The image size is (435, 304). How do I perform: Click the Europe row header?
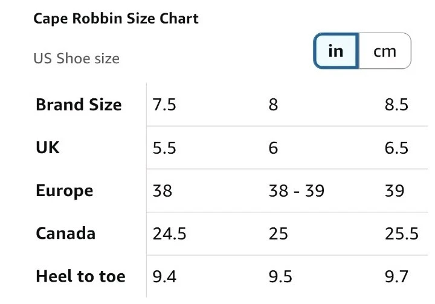pyautogui.click(x=65, y=191)
